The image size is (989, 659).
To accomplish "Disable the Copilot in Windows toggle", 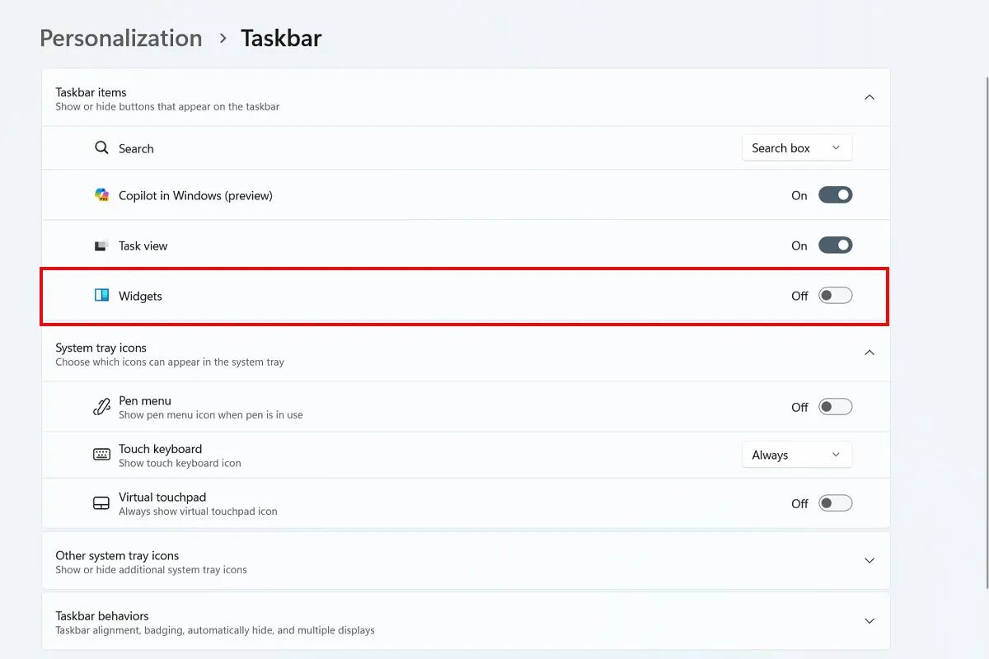I will pos(835,195).
